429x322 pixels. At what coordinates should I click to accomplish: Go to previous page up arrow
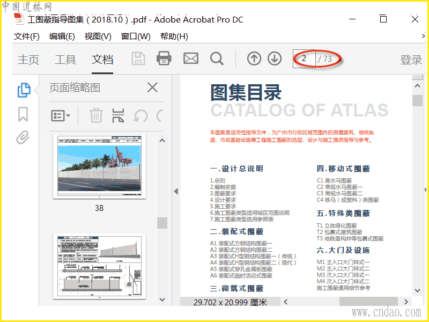(254, 58)
